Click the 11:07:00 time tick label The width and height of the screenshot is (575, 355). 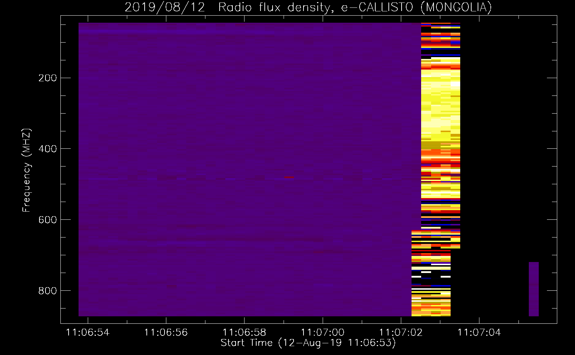pyautogui.click(x=323, y=333)
